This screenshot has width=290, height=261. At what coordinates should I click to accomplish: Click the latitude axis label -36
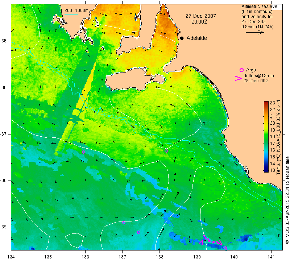[x=4, y=87]
